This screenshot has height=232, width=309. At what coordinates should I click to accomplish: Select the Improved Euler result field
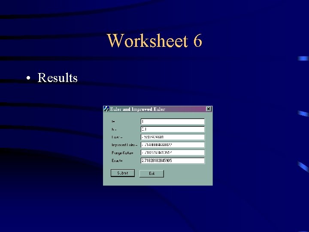pyautogui.click(x=173, y=145)
